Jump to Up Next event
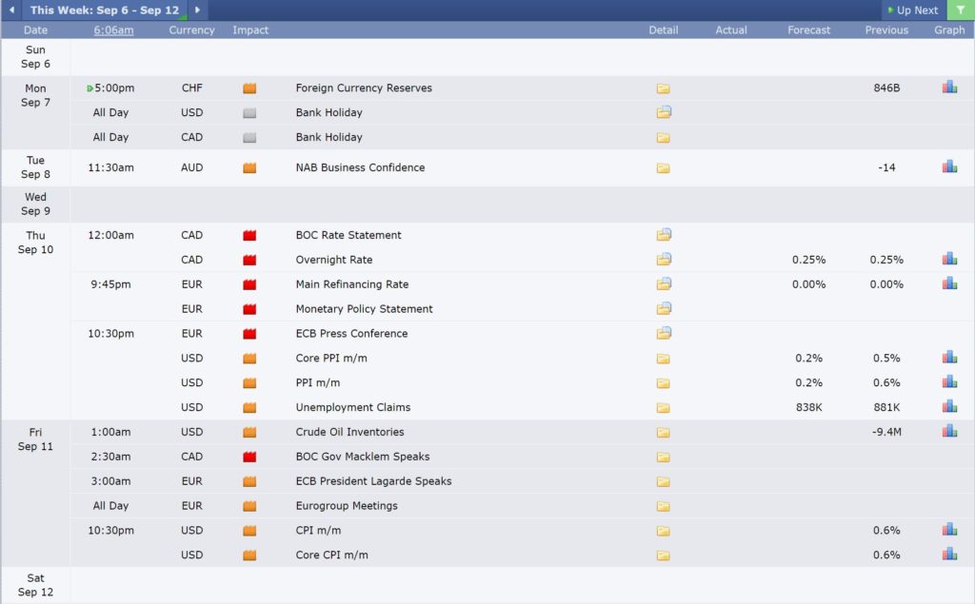This screenshot has height=604, width=975. 913,10
